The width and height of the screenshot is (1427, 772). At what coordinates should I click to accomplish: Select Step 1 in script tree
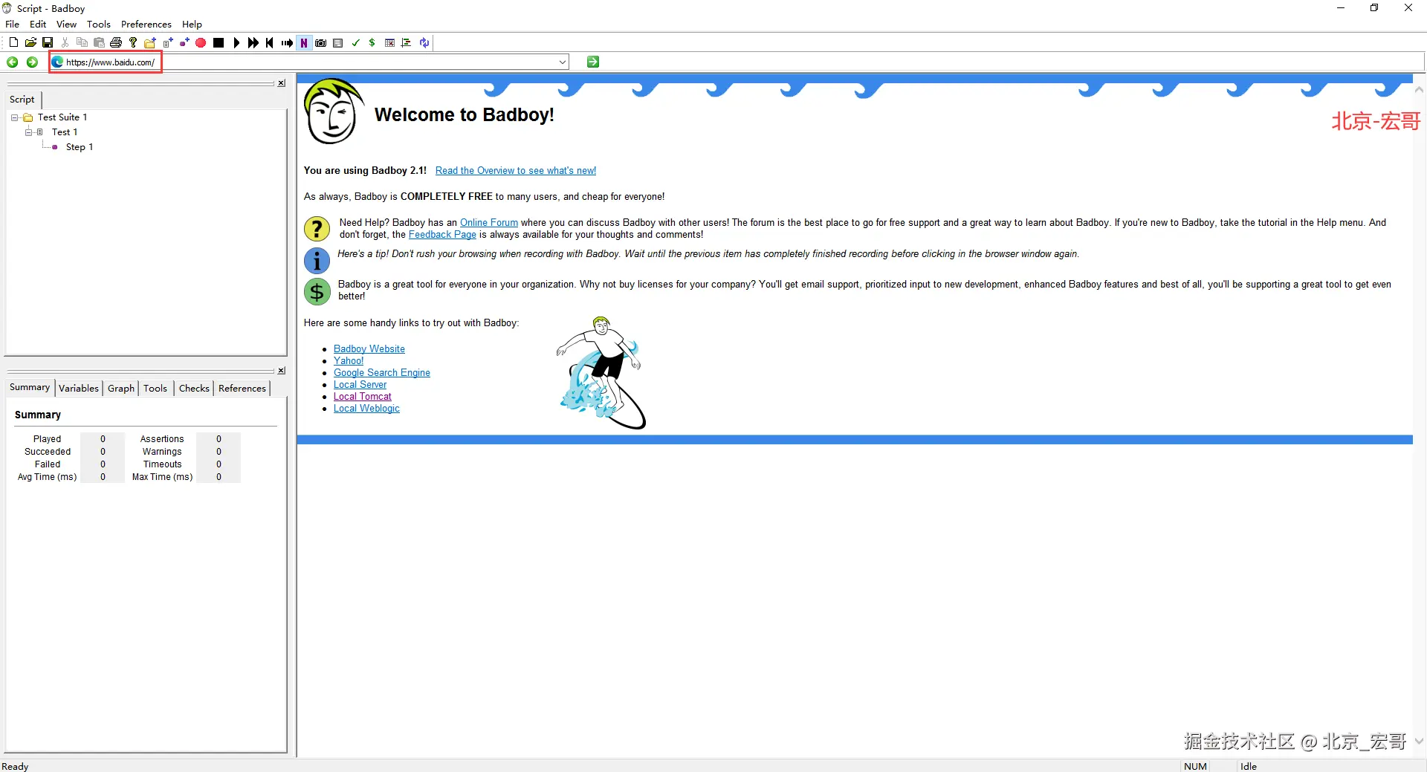(x=80, y=147)
